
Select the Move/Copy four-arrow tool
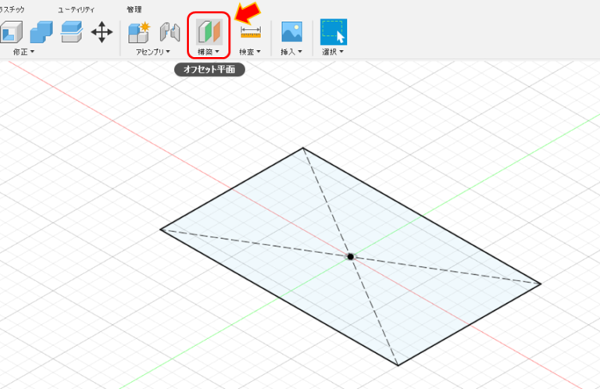click(102, 31)
